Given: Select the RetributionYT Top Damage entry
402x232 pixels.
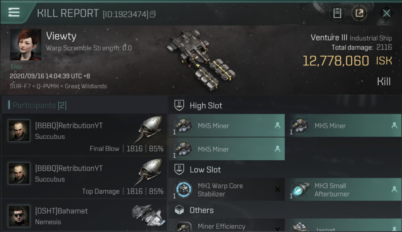Looking at the screenshot, I should point(84,178).
